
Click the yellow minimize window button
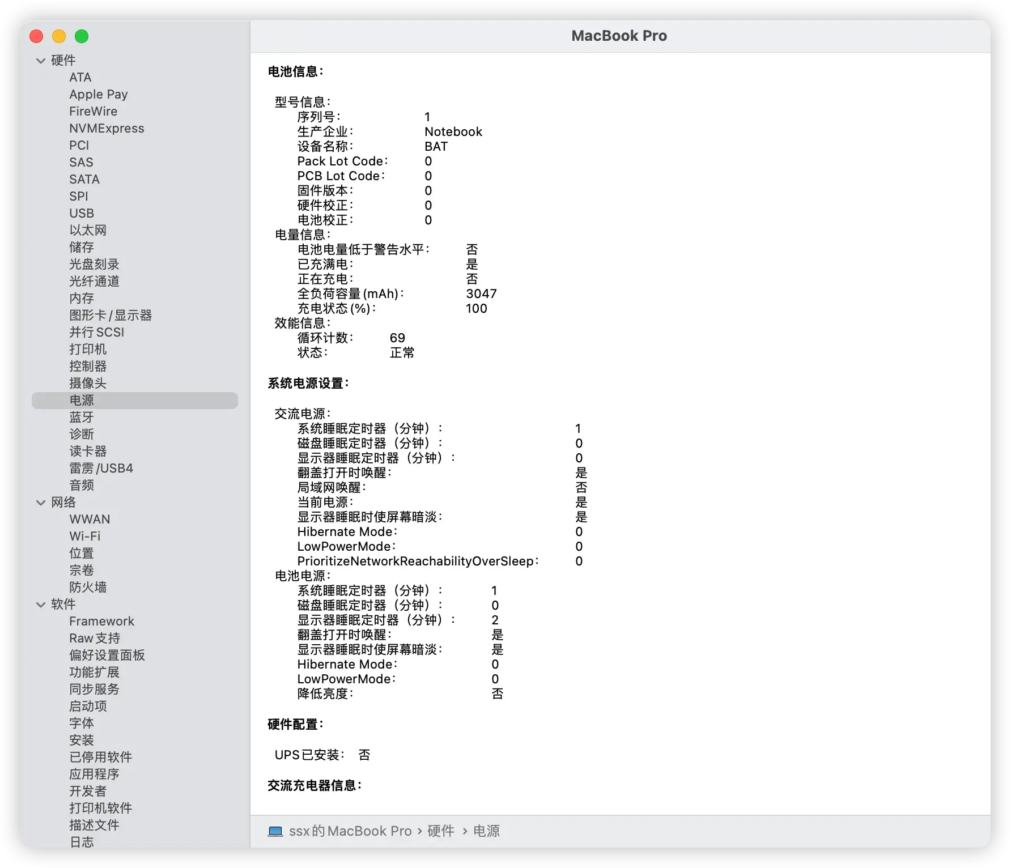[59, 36]
